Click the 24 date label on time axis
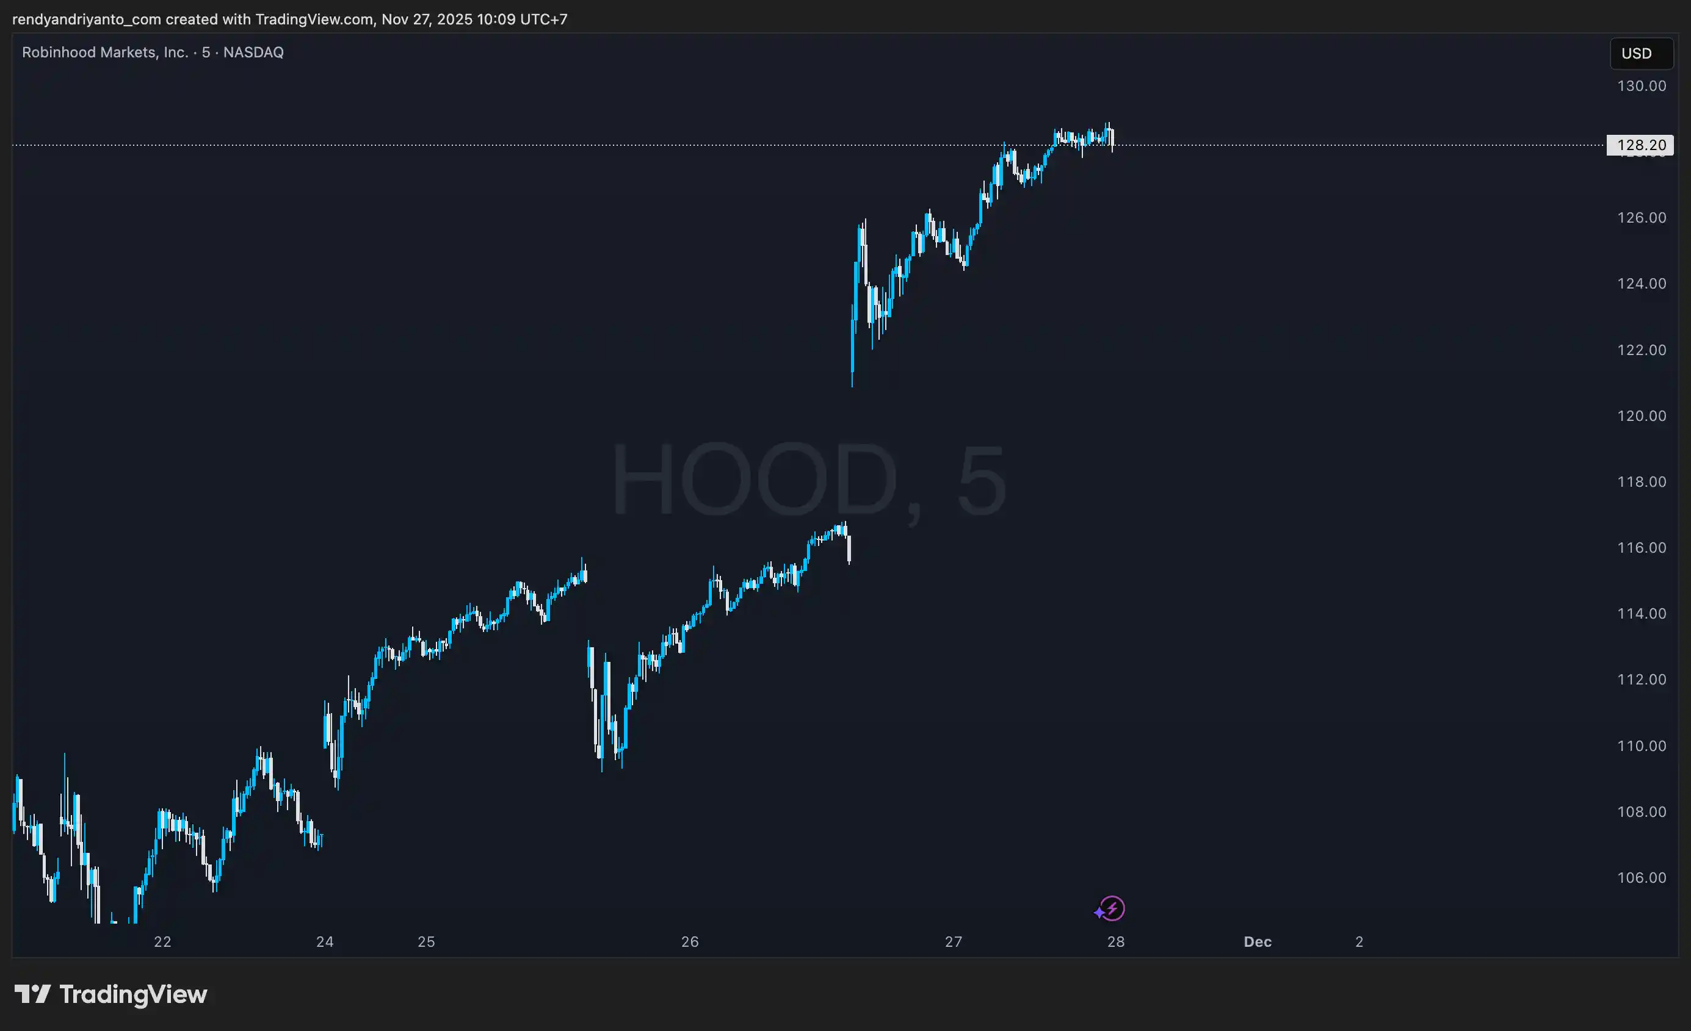The width and height of the screenshot is (1691, 1031). coord(325,942)
